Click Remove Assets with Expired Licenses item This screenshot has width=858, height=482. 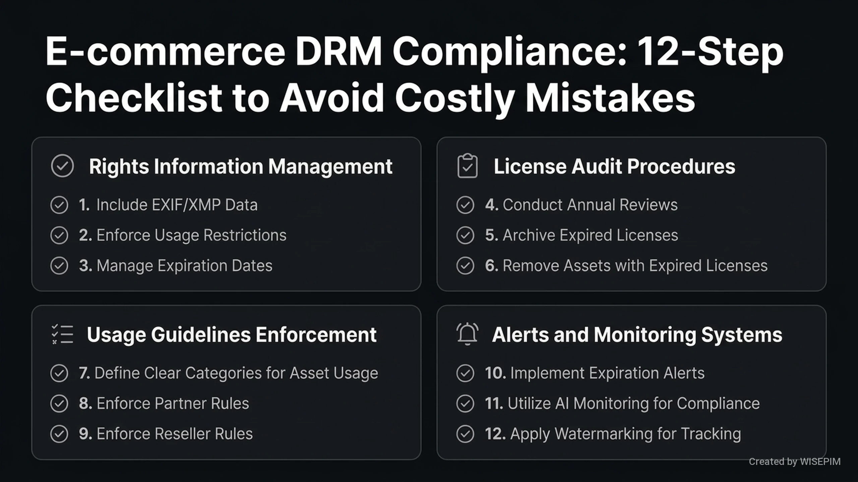pos(626,266)
